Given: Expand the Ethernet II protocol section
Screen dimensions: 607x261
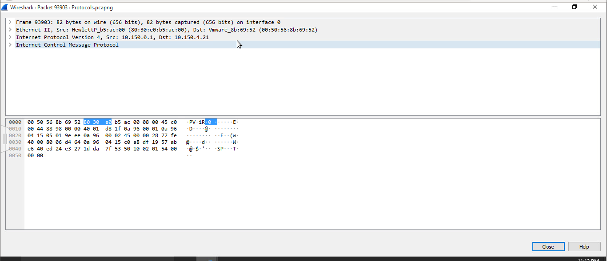Looking at the screenshot, I should tap(10, 29).
